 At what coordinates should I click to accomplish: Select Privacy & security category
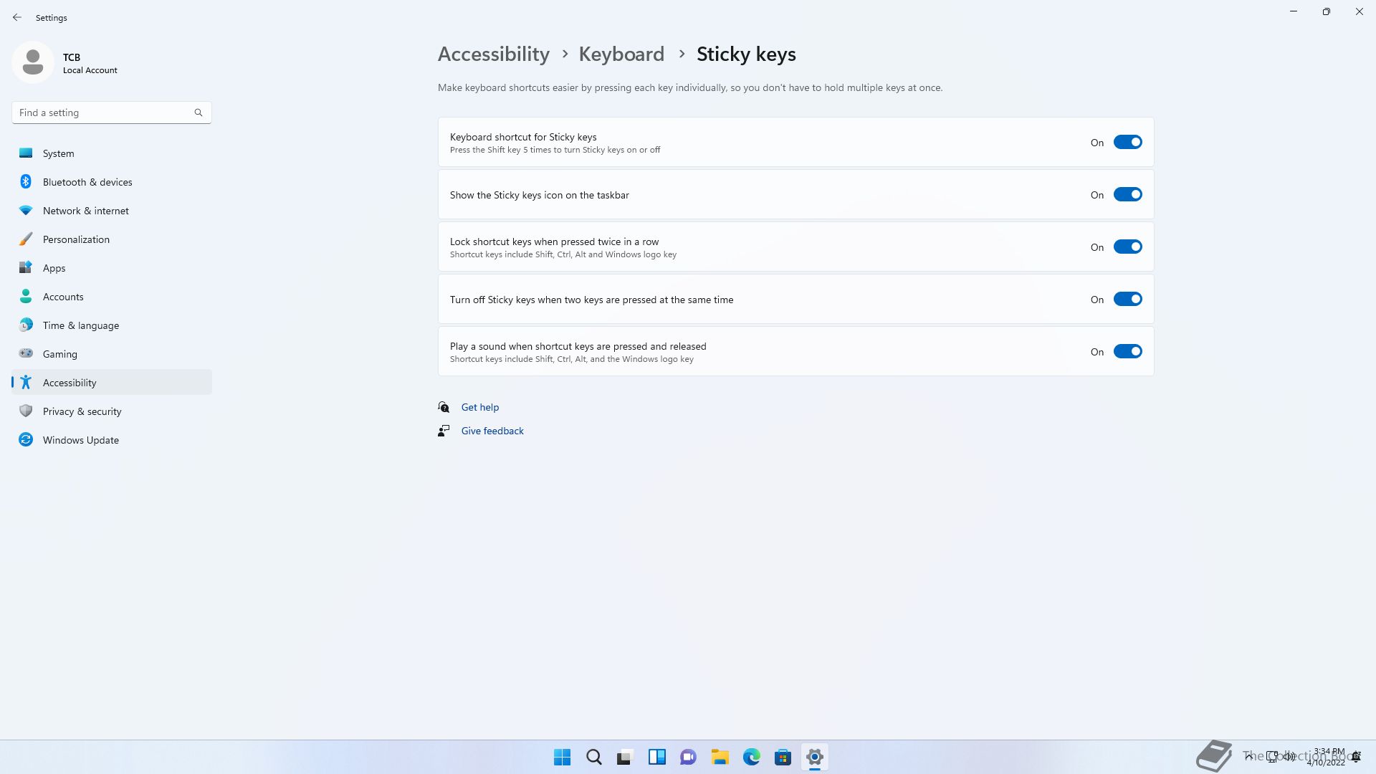[x=112, y=411]
